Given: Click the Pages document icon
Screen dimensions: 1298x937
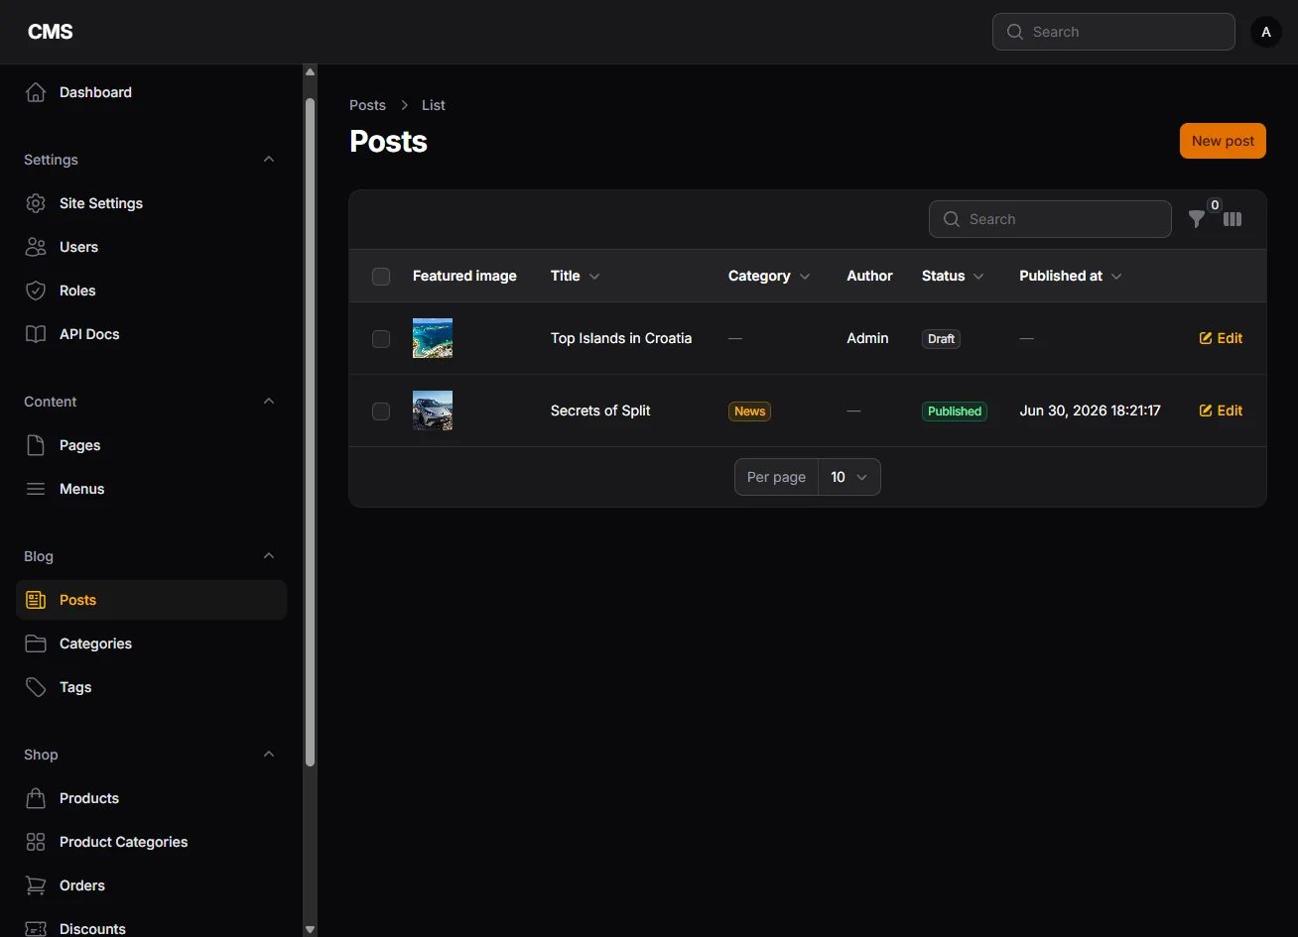Looking at the screenshot, I should point(36,445).
